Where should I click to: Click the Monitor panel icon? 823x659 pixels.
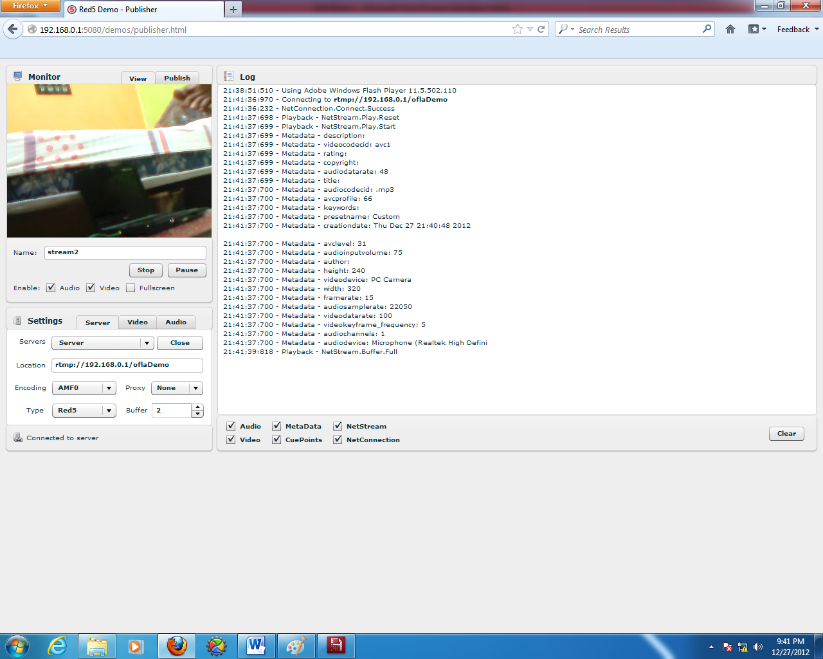click(x=16, y=76)
